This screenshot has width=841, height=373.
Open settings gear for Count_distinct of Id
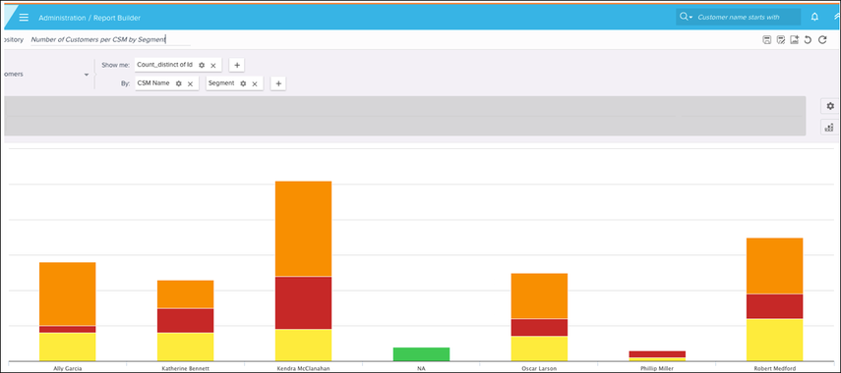point(202,65)
